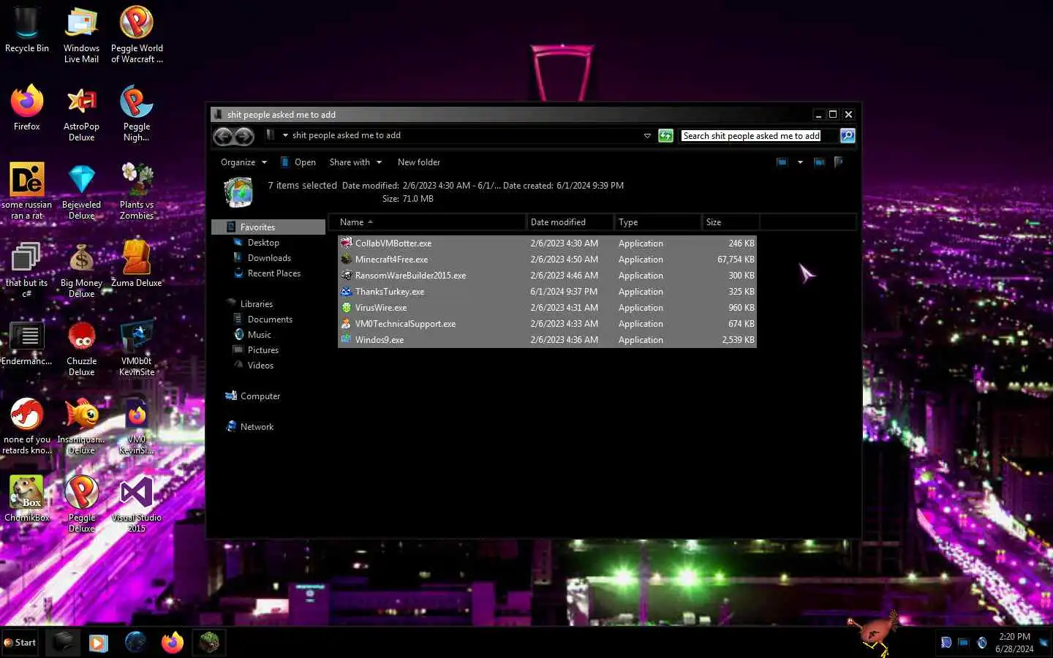
Task: Select the CollabVMBotter.exe file
Action: (x=547, y=243)
